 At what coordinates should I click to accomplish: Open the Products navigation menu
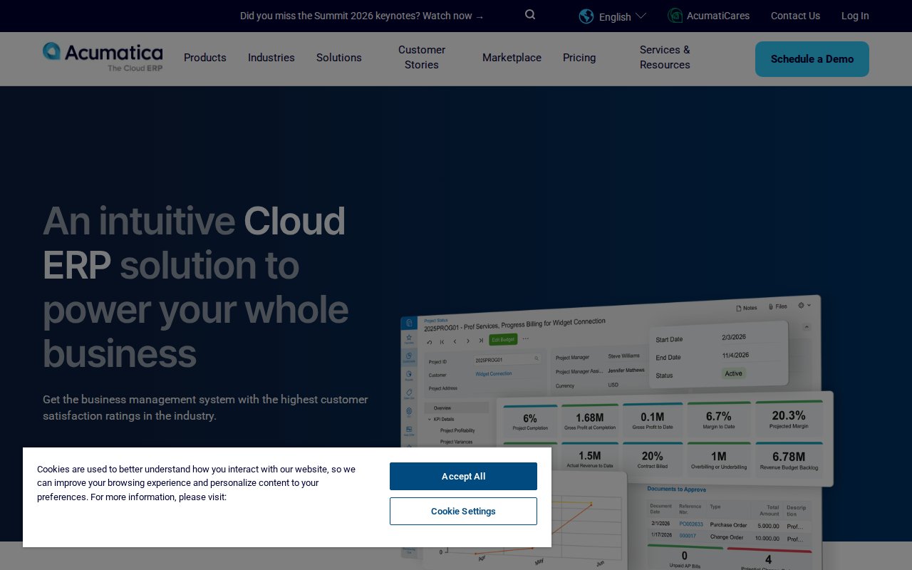pos(205,58)
